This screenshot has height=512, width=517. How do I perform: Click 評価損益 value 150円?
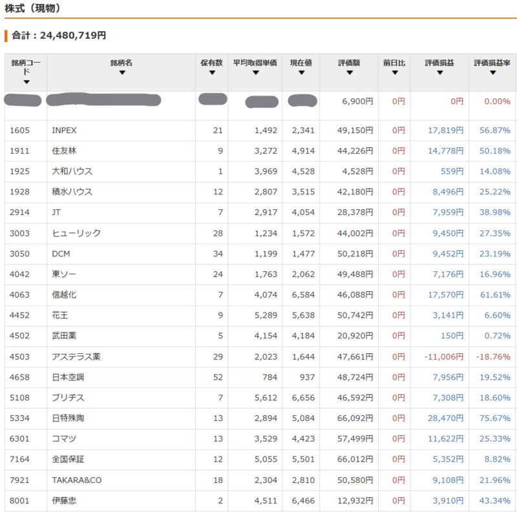(x=452, y=336)
